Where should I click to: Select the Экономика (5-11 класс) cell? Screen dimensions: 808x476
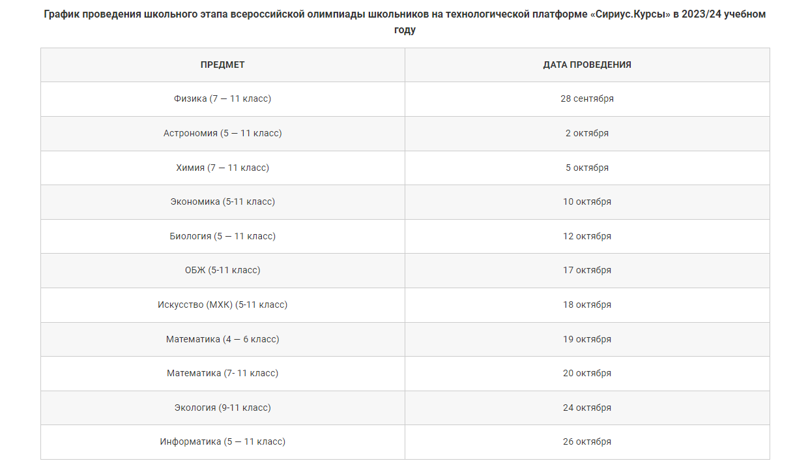pyautogui.click(x=223, y=202)
